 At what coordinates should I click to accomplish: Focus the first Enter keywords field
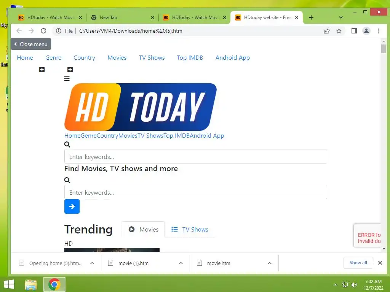point(195,156)
